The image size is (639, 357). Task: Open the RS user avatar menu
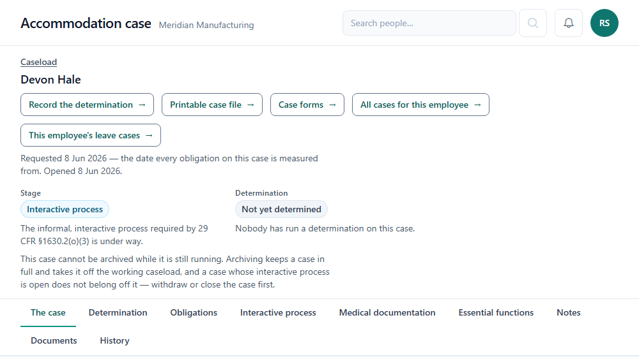point(604,23)
